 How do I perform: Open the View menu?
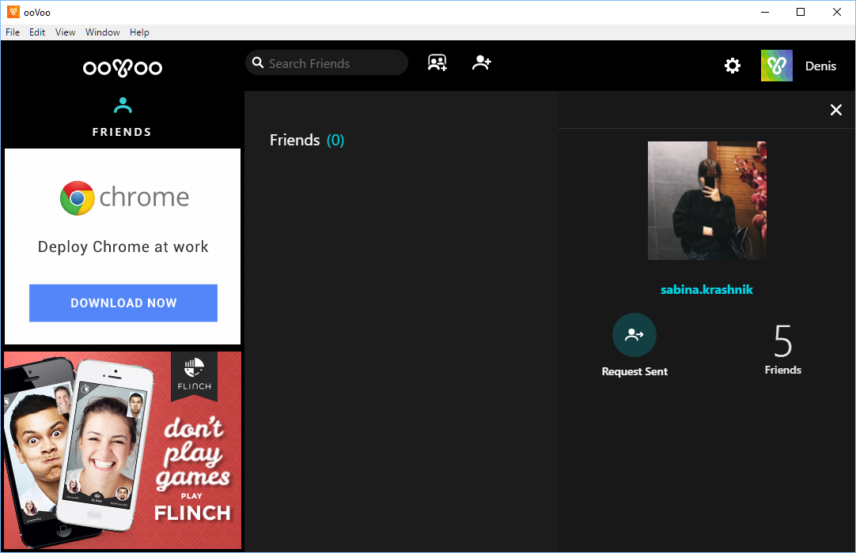pos(65,32)
